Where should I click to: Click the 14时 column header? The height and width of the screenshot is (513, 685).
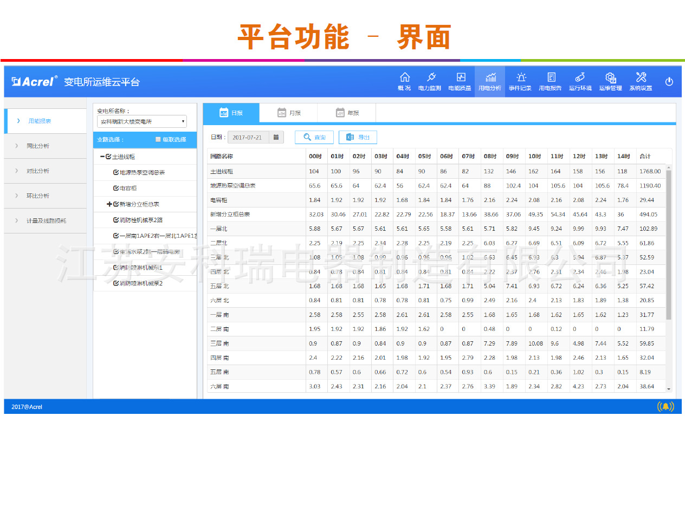(x=624, y=156)
